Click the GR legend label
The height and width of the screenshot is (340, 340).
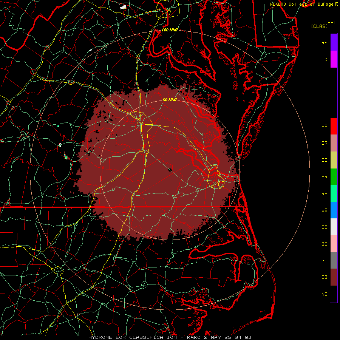click(x=324, y=143)
